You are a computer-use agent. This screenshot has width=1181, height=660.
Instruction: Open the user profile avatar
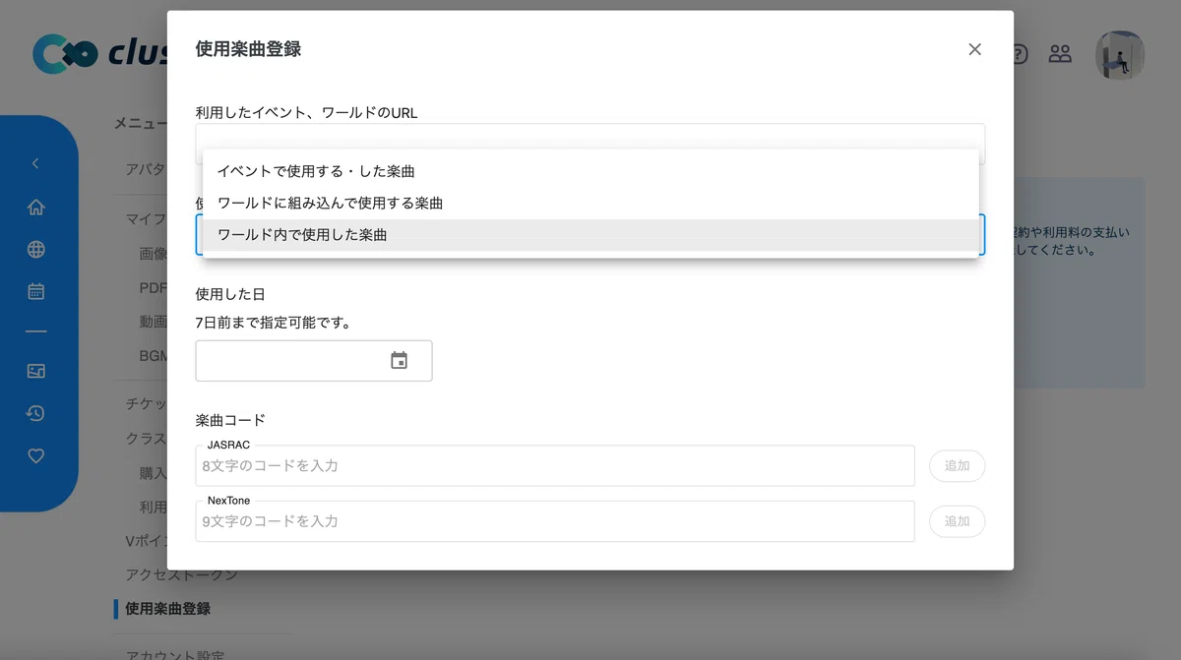[1120, 55]
